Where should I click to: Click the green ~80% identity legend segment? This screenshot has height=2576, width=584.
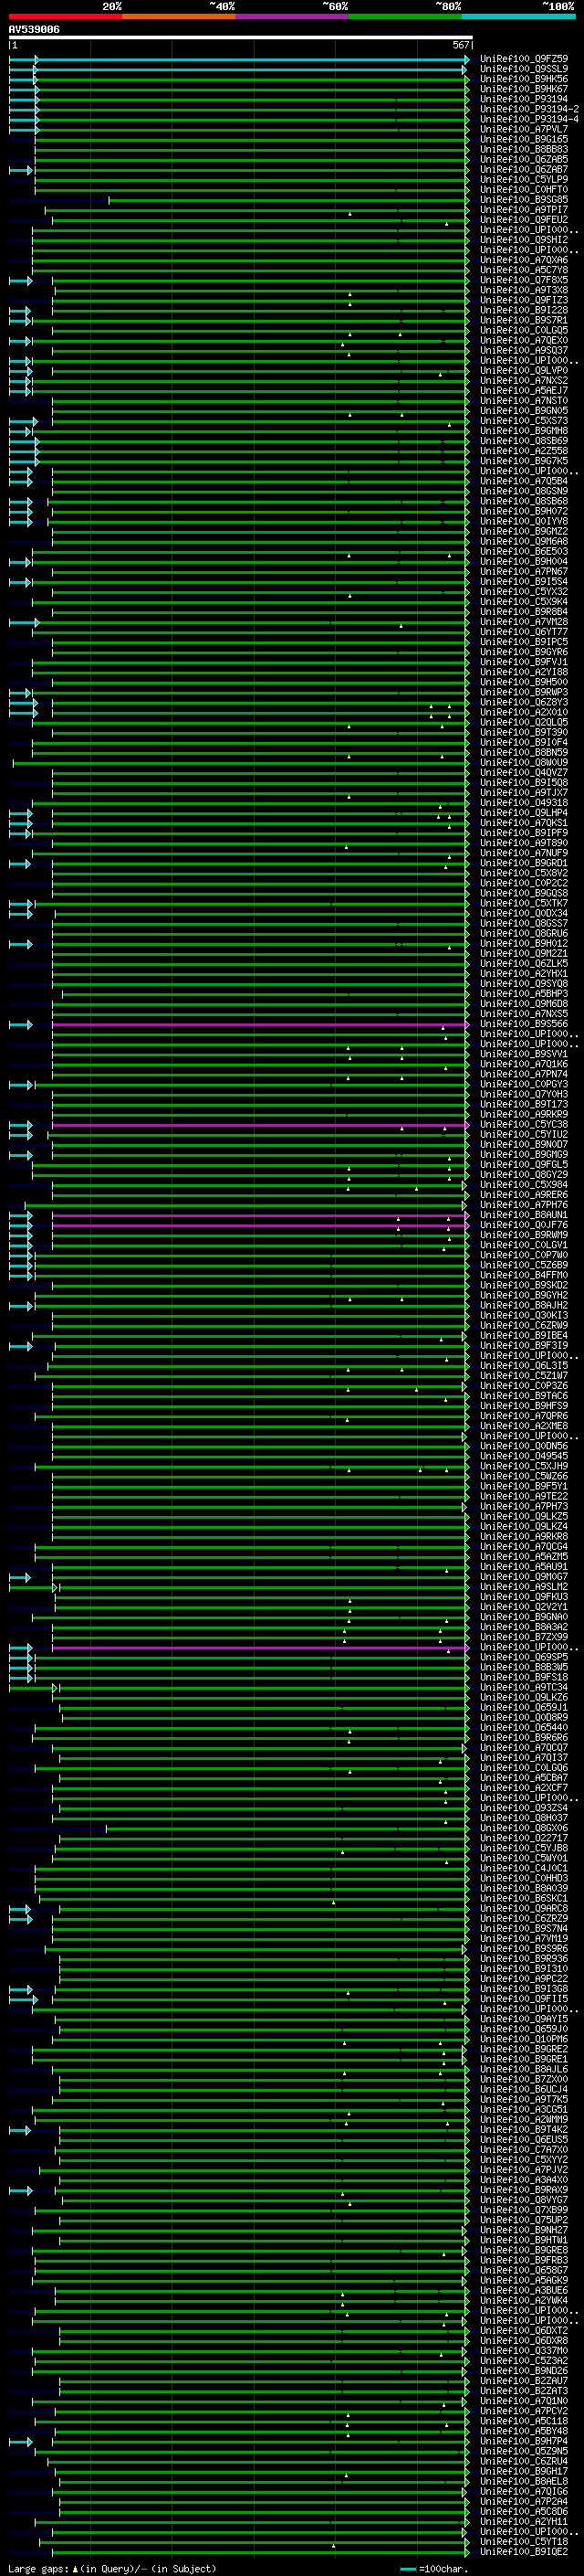click(405, 16)
